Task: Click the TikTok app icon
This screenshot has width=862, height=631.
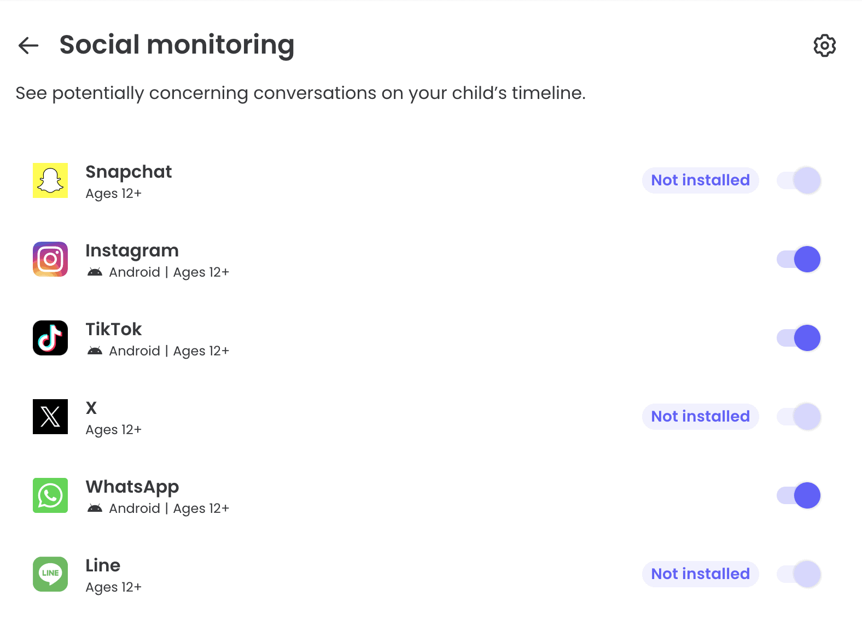Action: pyautogui.click(x=50, y=338)
